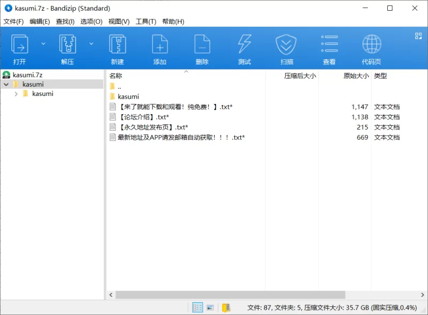Click the kasumi.7z archive icon in tree
428x315 pixels.
coord(6,75)
